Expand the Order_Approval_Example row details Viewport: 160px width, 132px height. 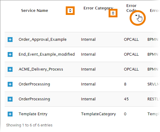click(x=10, y=40)
